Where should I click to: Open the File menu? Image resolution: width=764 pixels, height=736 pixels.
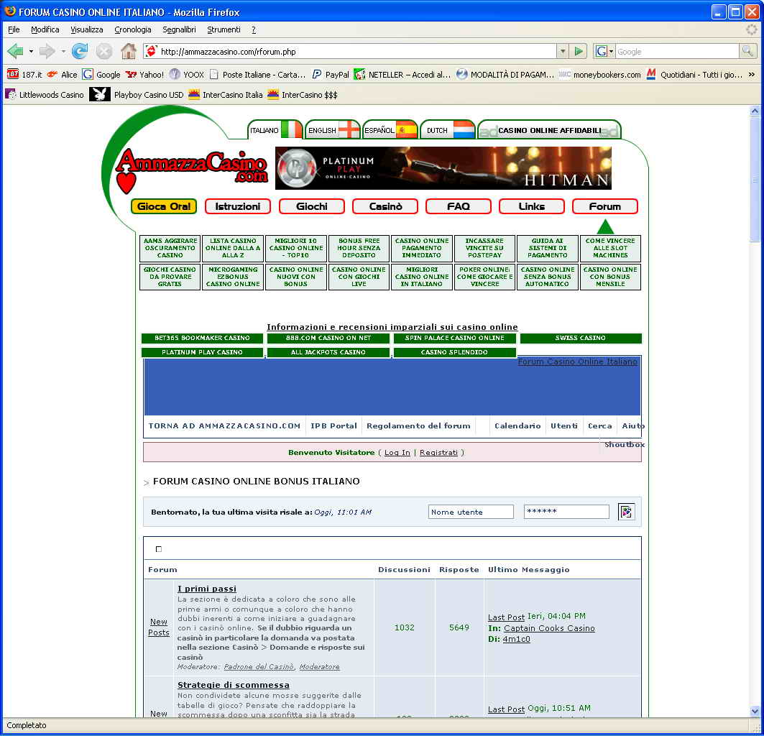click(x=14, y=29)
